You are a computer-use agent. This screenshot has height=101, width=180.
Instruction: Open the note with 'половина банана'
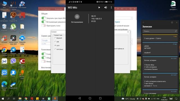click(x=160, y=64)
